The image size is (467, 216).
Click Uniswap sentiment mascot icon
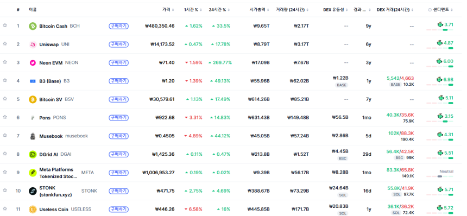(x=440, y=42)
